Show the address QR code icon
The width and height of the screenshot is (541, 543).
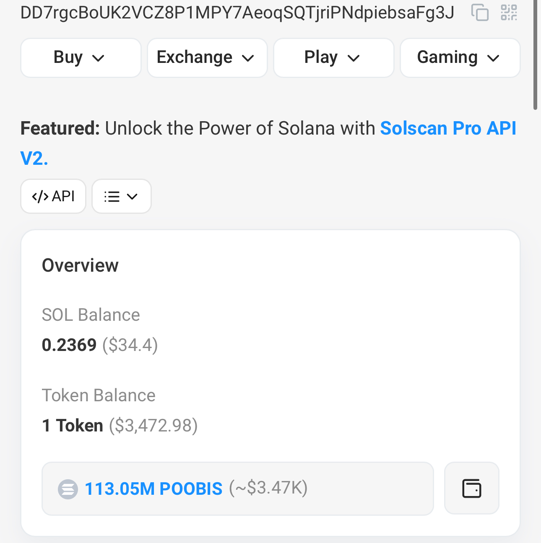tap(509, 13)
